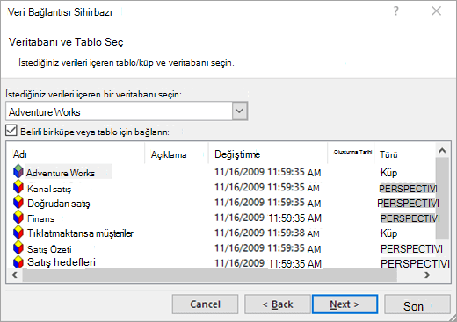The image size is (457, 322).
Task: Click the horizontal scrollbar left arrow
Action: click(x=15, y=275)
